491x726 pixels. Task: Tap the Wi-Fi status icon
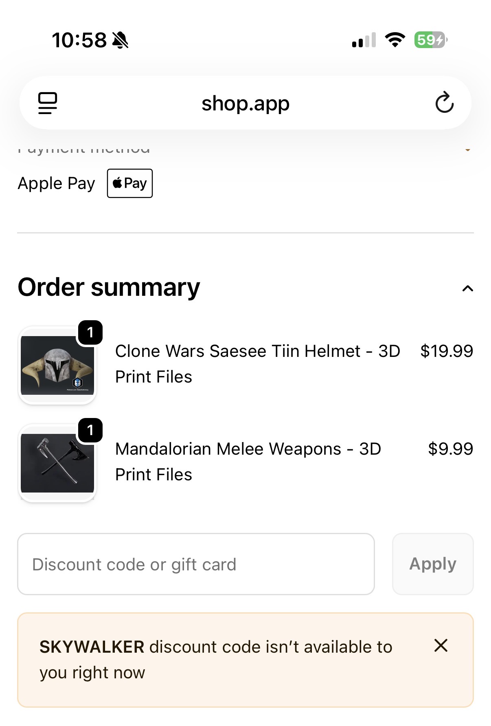[395, 40]
